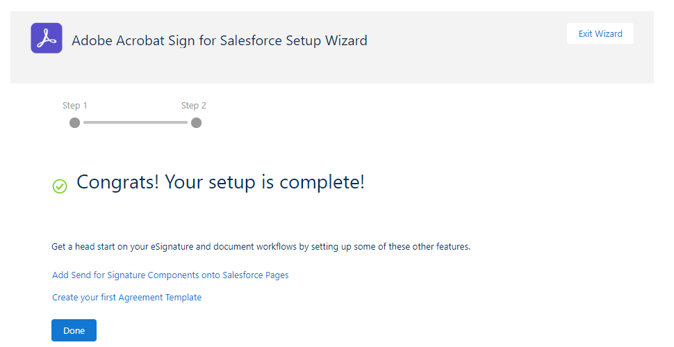This screenshot has height=347, width=674.
Task: Click the green checkmark success icon
Action: coord(60,186)
